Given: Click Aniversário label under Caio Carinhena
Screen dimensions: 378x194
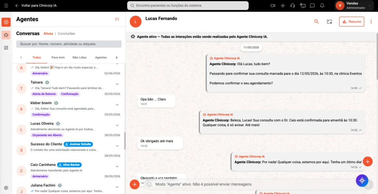Looking at the screenshot, I should (x=40, y=176).
